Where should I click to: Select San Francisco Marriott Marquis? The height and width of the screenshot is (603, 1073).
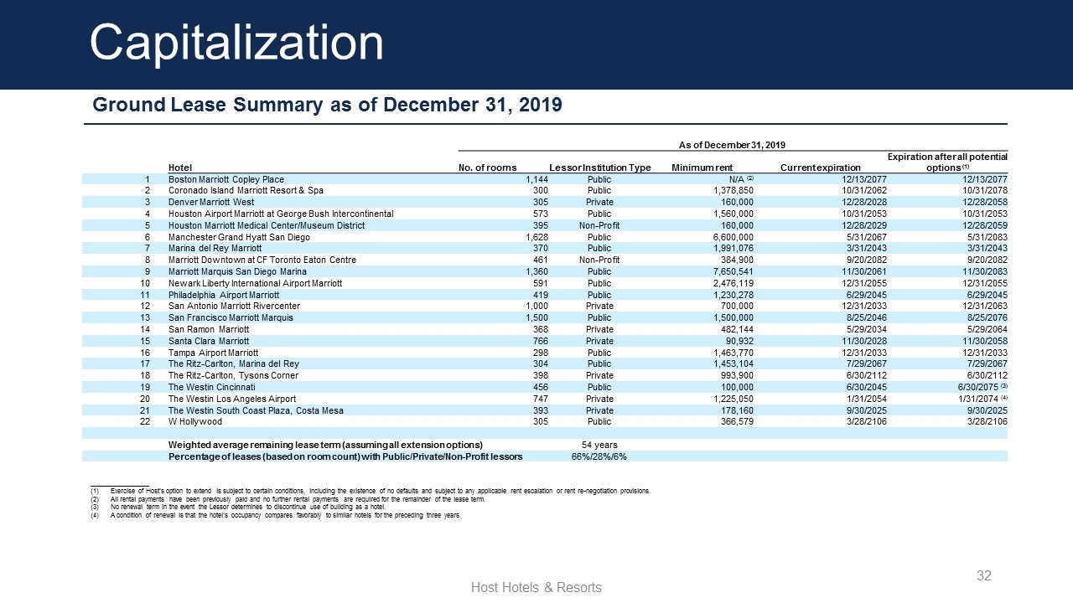[x=231, y=317]
